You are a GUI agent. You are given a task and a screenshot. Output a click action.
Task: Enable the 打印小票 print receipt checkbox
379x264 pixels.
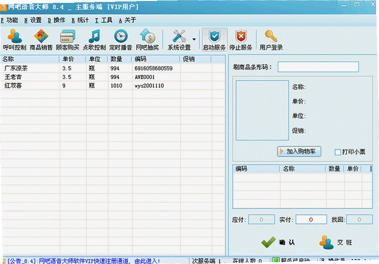[338, 152]
